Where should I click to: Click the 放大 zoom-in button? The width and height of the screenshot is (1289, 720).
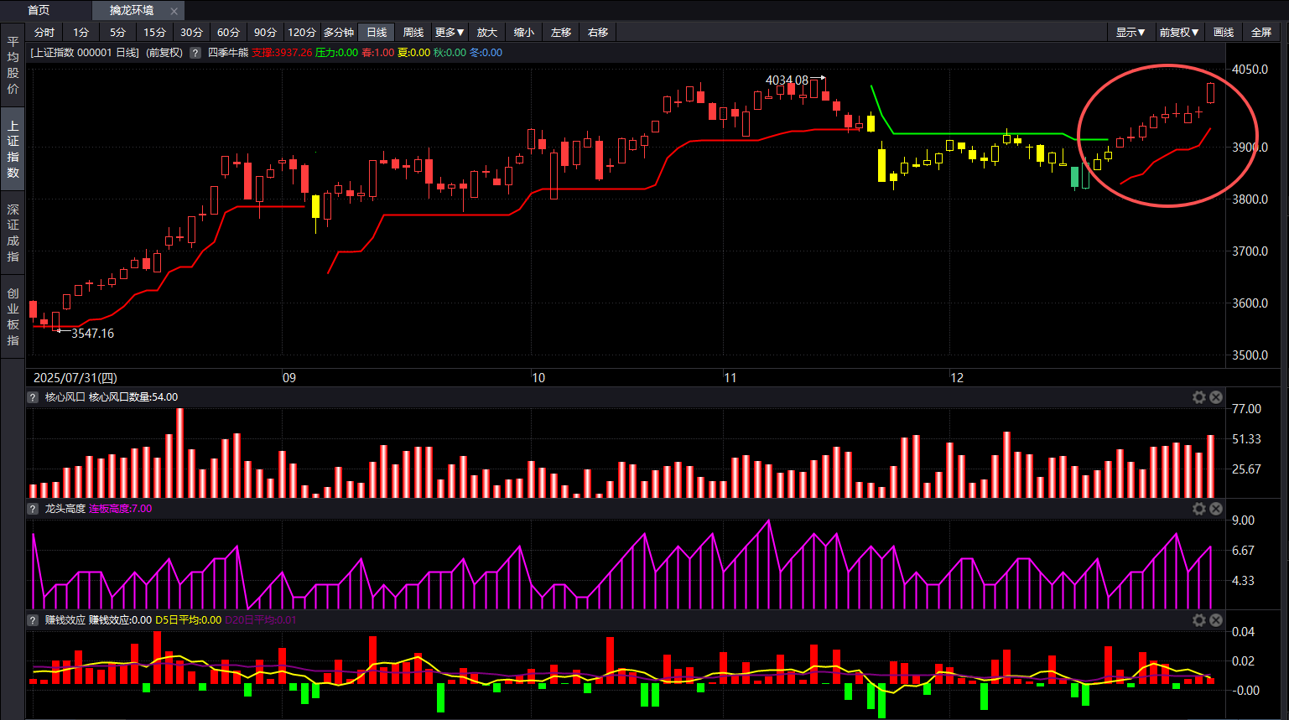click(x=487, y=32)
